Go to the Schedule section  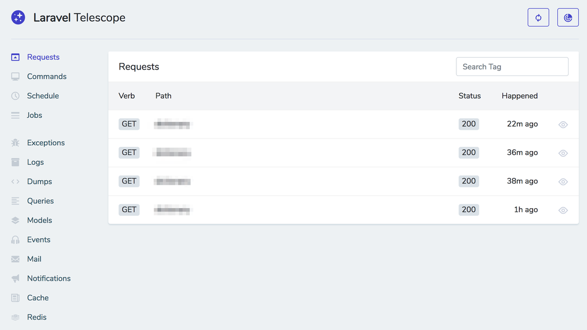(x=42, y=96)
